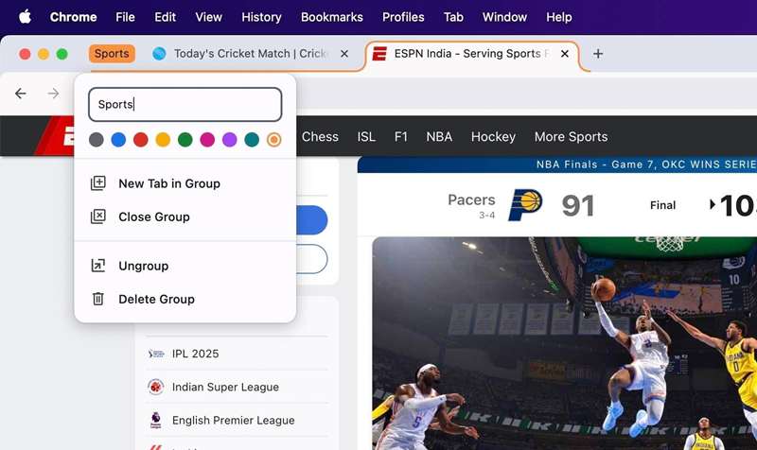
Task: Open the Chrome application menu
Action: click(x=74, y=17)
